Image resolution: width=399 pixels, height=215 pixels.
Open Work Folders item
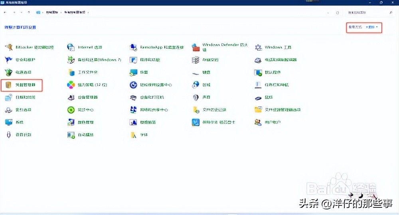[x=83, y=72]
